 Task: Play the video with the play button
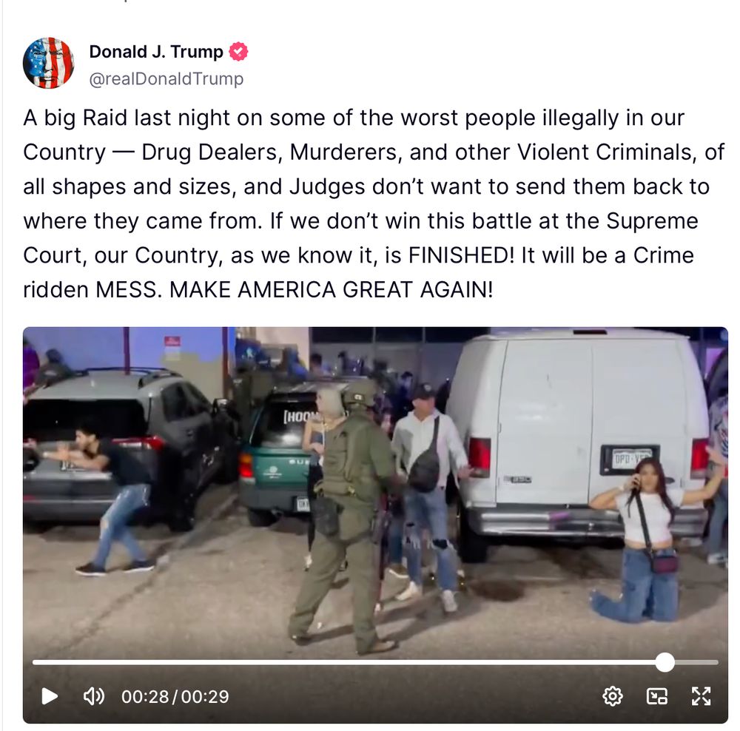coord(50,696)
